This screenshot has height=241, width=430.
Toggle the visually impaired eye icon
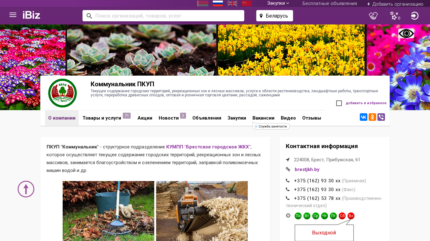406,34
